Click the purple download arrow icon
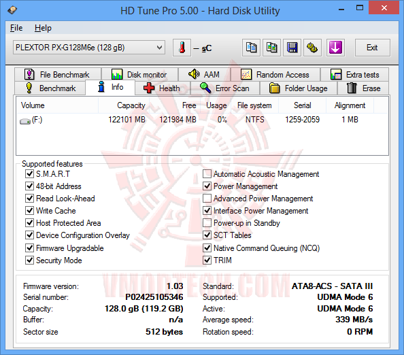 tap(335, 48)
